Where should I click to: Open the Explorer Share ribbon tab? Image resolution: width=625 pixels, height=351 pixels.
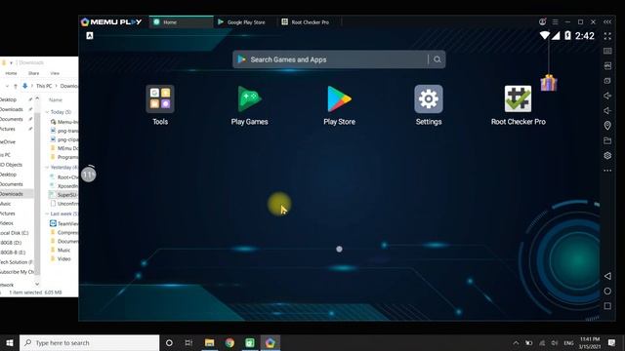[x=33, y=73]
